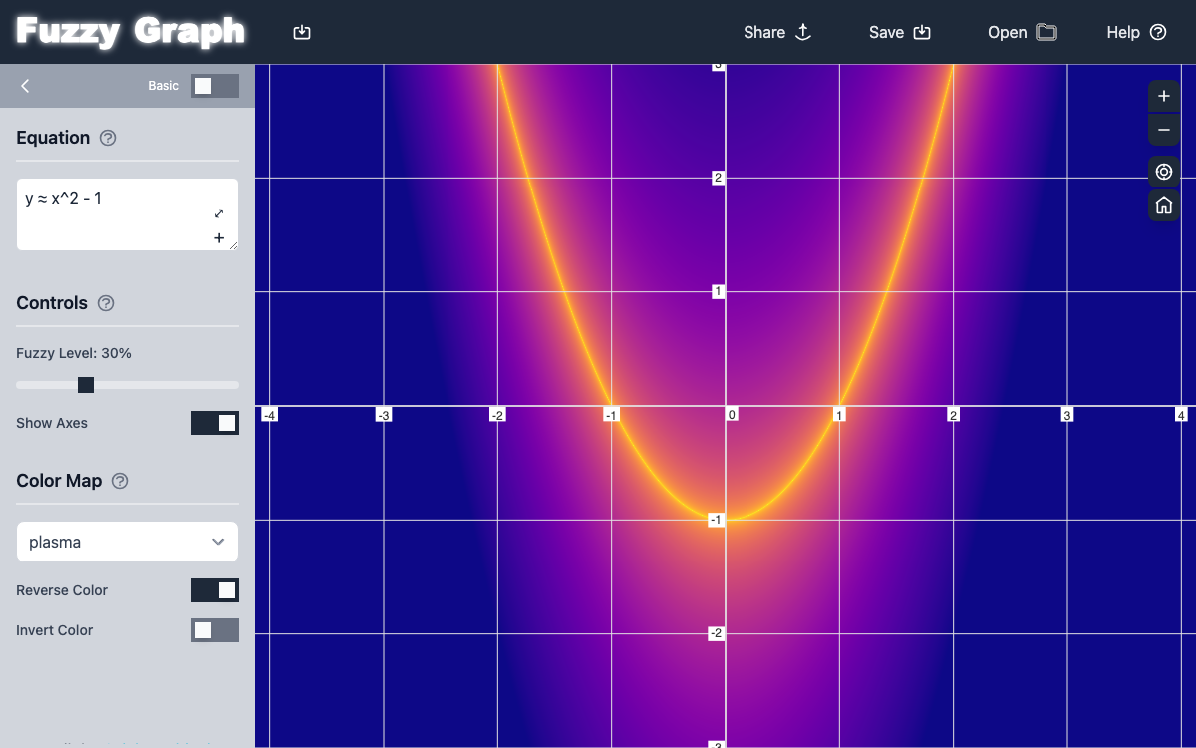Show help for the Controls section
The height and width of the screenshot is (748, 1196).
tap(106, 303)
